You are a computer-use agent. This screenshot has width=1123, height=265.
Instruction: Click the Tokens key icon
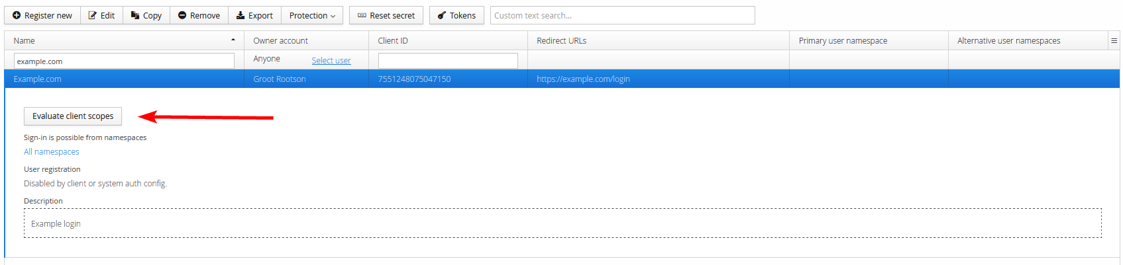442,15
